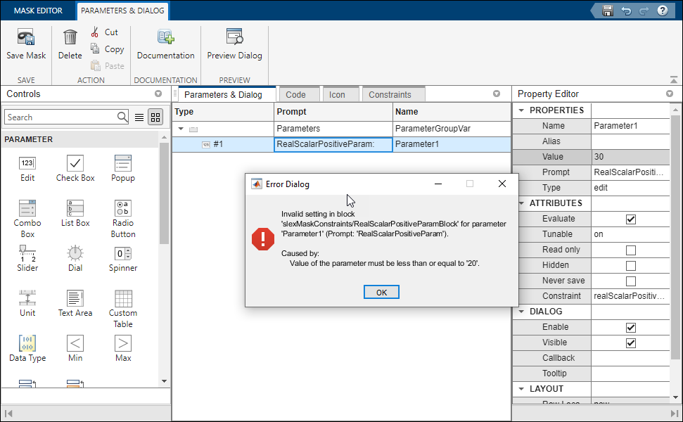Collapse the Parameters group in the tree
Screen dimensions: 683x422
(x=181, y=129)
